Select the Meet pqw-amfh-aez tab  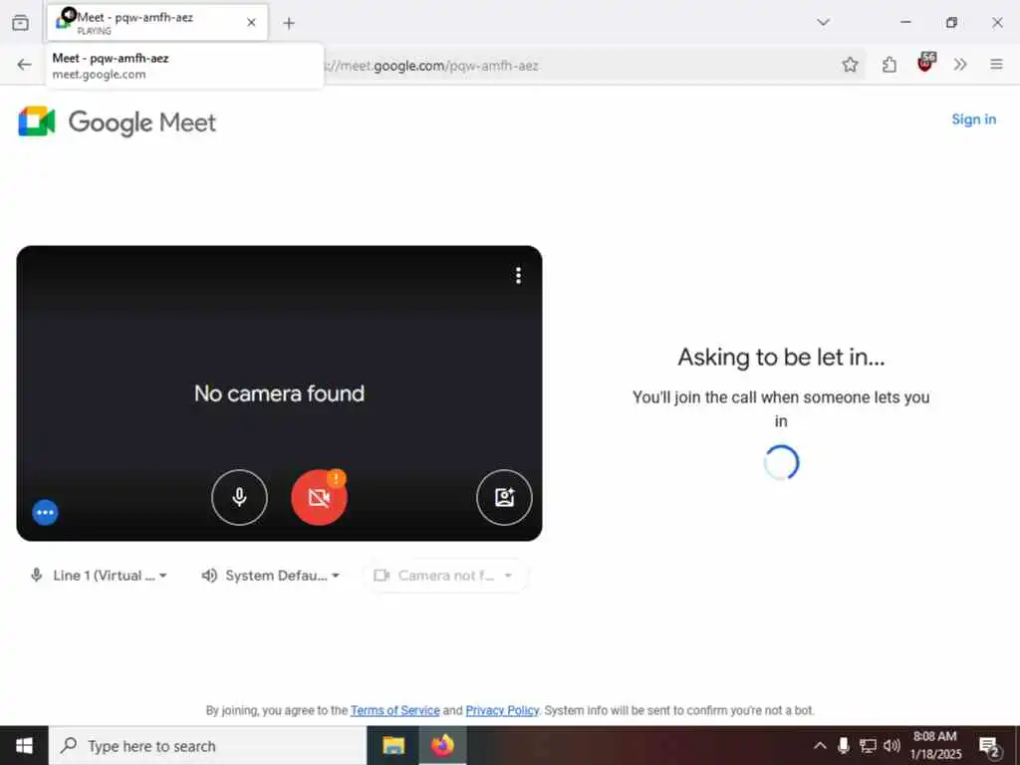[x=156, y=22]
